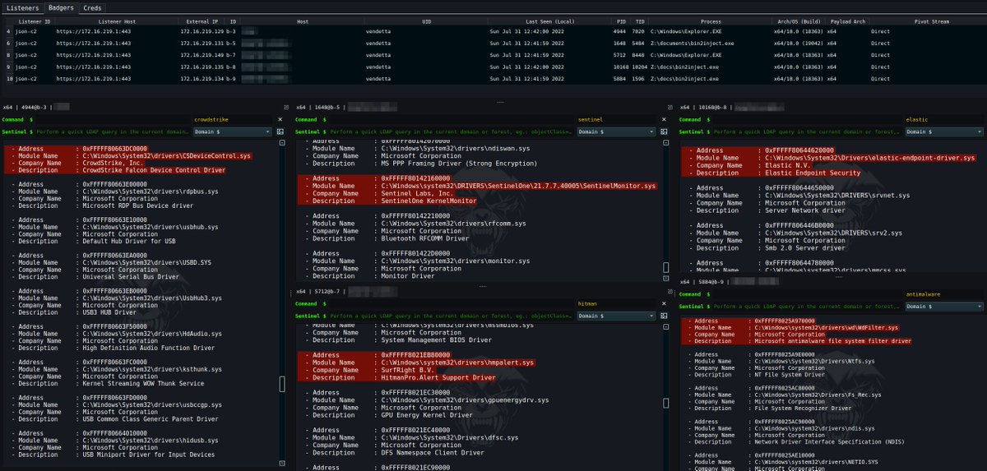Open the Domain $ dropdown in the hitman pane
Screen dimensions: 987x471
pyautogui.click(x=615, y=316)
